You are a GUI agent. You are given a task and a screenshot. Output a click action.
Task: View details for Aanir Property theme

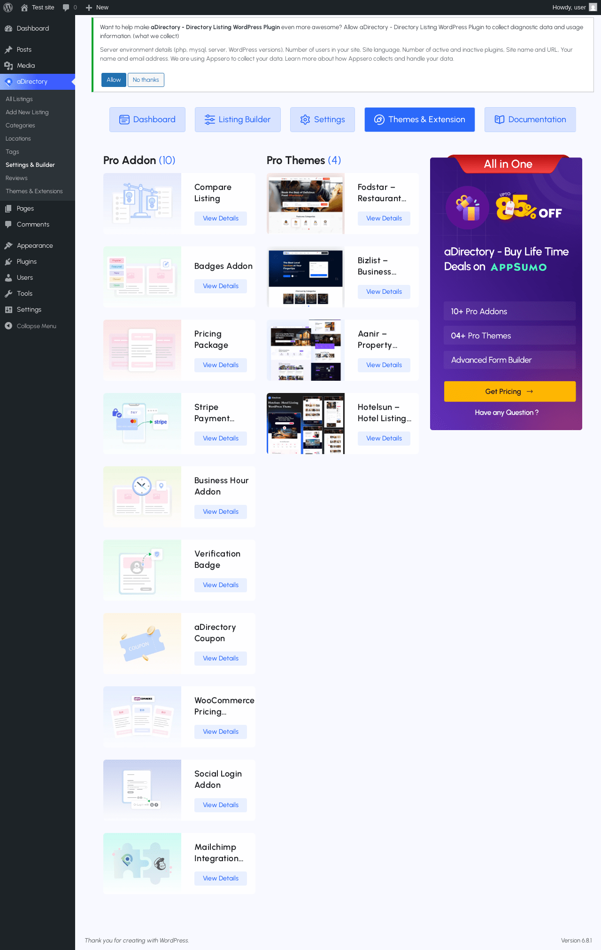point(384,365)
